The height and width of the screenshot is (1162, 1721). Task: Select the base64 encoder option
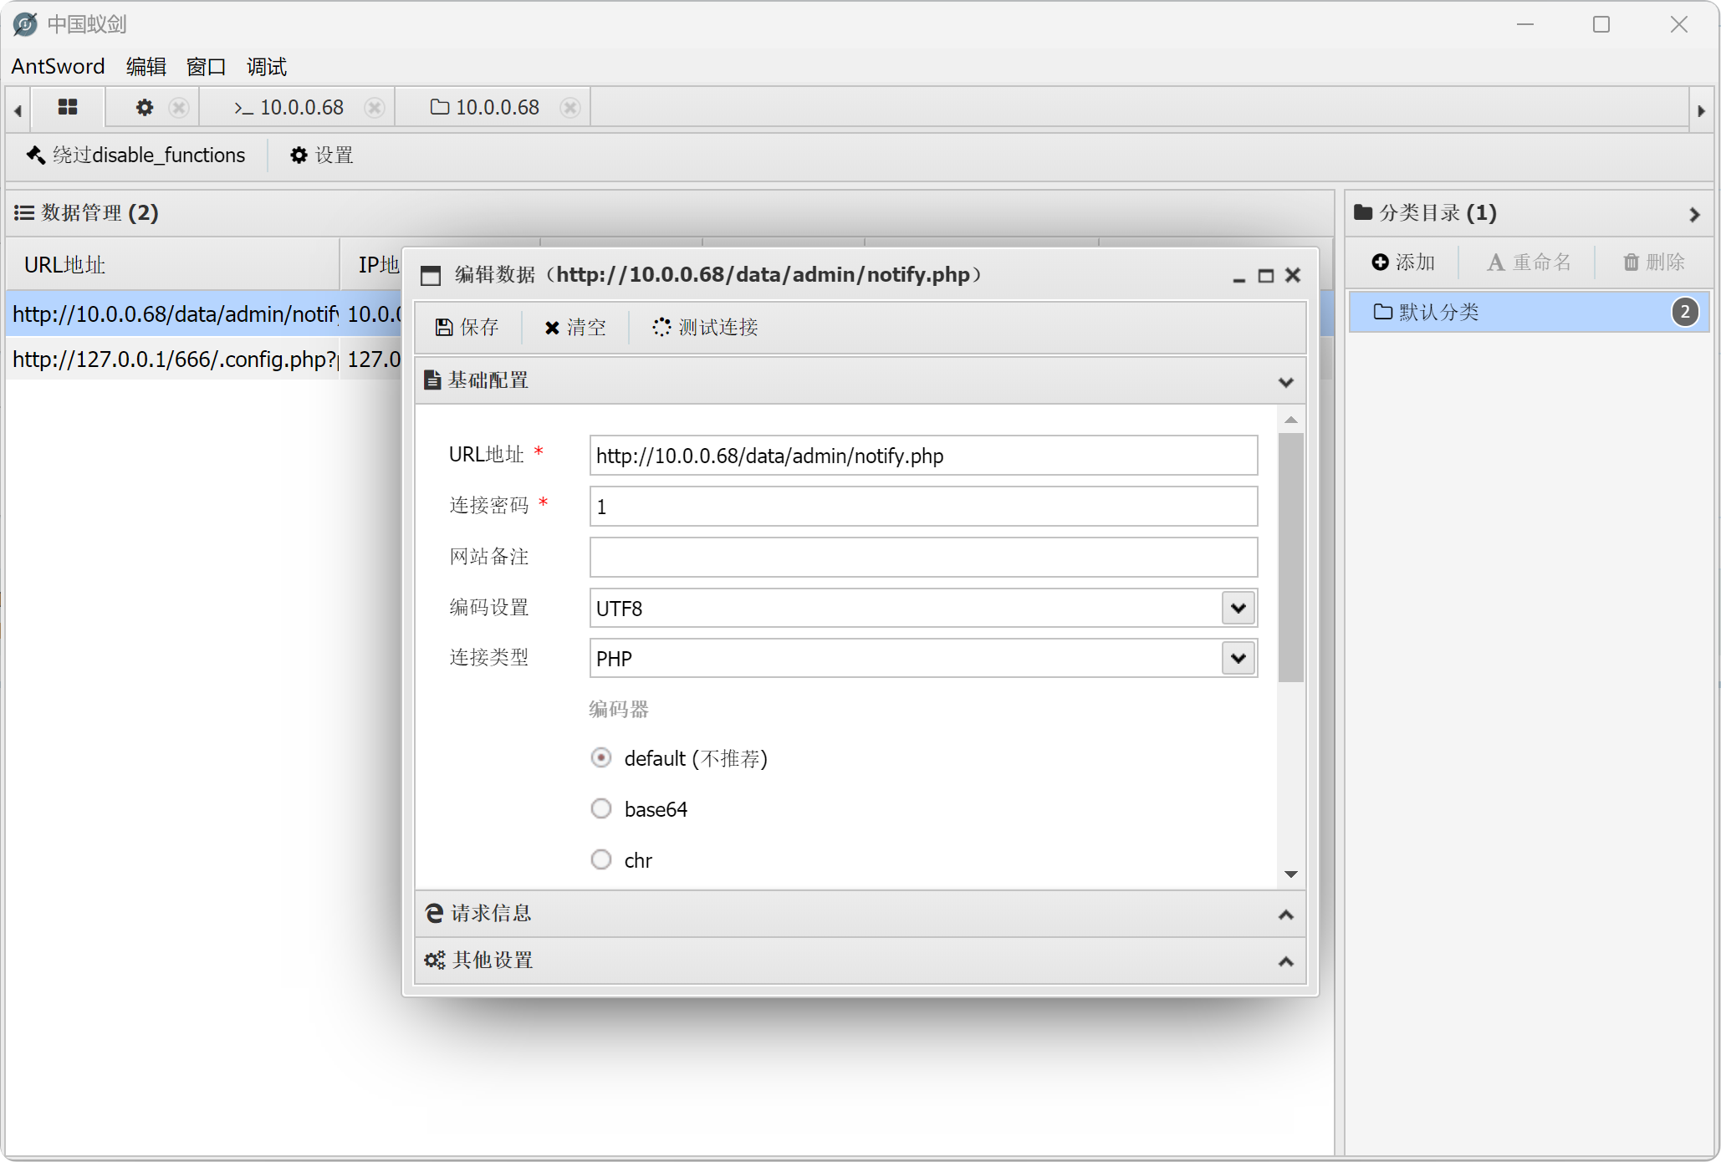click(601, 808)
